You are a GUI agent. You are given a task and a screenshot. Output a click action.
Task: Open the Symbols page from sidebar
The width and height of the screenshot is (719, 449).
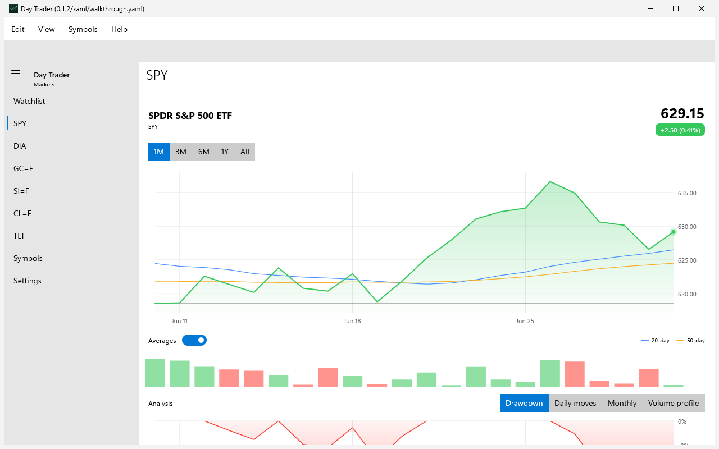coord(72,258)
